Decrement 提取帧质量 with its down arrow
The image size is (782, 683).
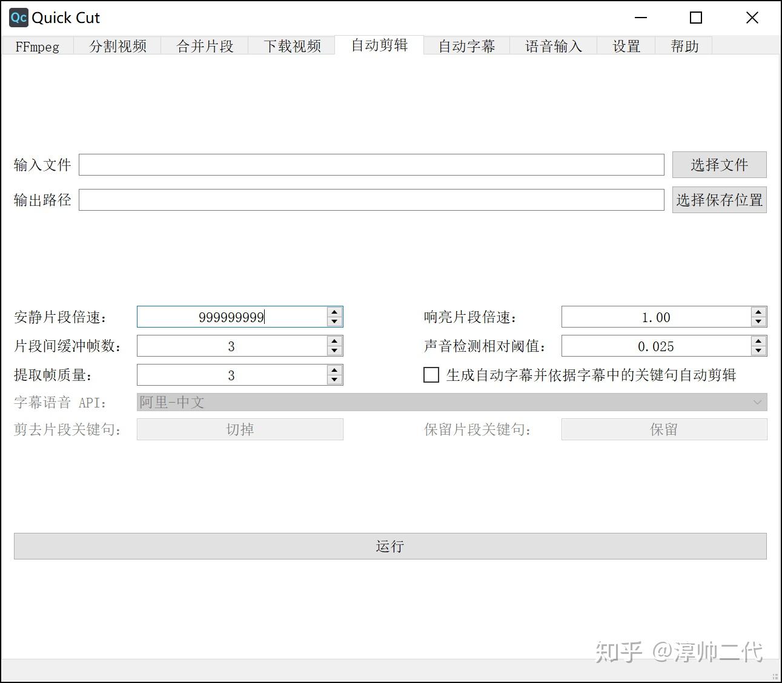tap(334, 380)
